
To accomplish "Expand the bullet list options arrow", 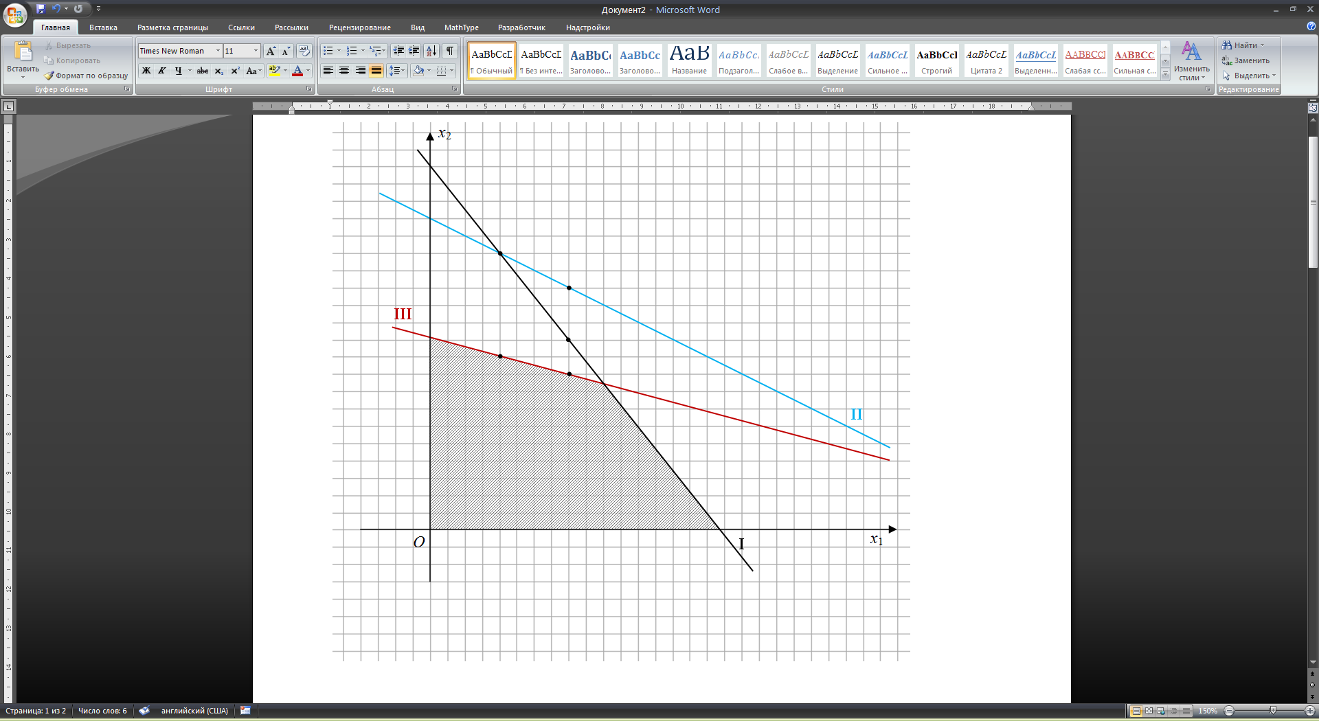I will tap(339, 51).
